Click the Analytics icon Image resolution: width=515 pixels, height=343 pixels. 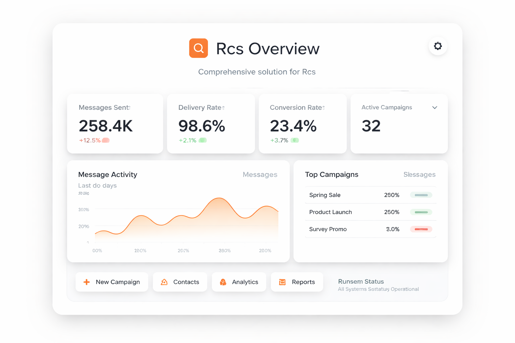[223, 282]
